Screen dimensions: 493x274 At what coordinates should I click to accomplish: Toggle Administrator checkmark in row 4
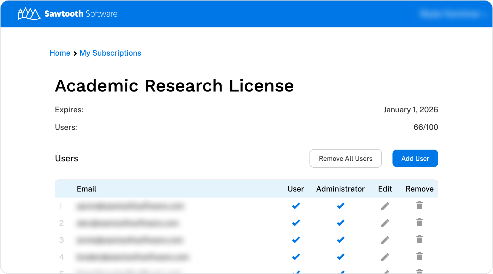pyautogui.click(x=340, y=257)
